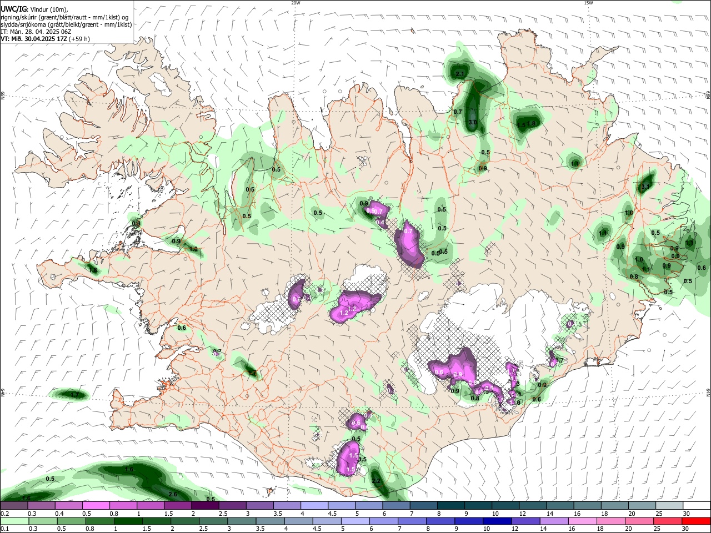Click the '0.2' label in the snow legend row
Screen dimensions: 711x533
tap(5, 514)
